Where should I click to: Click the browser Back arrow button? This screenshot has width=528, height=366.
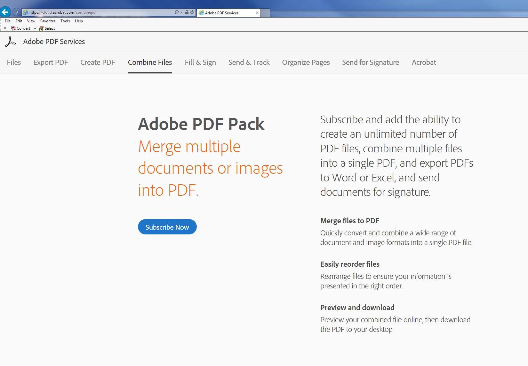click(x=5, y=12)
